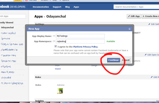Focus the App Namespace input field
This screenshot has height=103, width=159.
[x=80, y=41]
